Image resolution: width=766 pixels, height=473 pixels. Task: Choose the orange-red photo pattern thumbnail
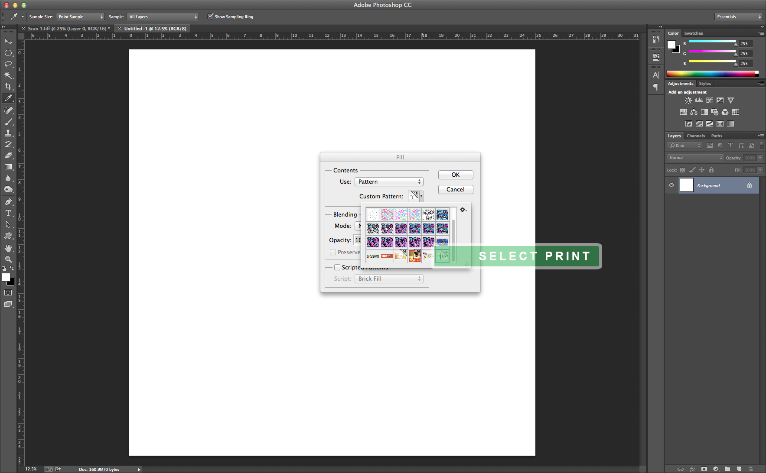pos(415,256)
